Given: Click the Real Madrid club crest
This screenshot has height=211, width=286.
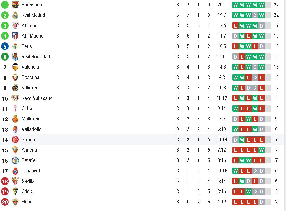Looking at the screenshot, I should (15, 15).
